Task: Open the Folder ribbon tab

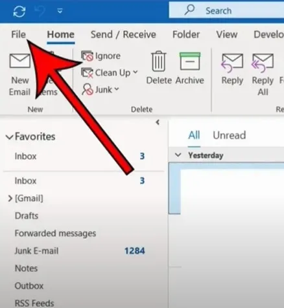Action: [x=186, y=34]
